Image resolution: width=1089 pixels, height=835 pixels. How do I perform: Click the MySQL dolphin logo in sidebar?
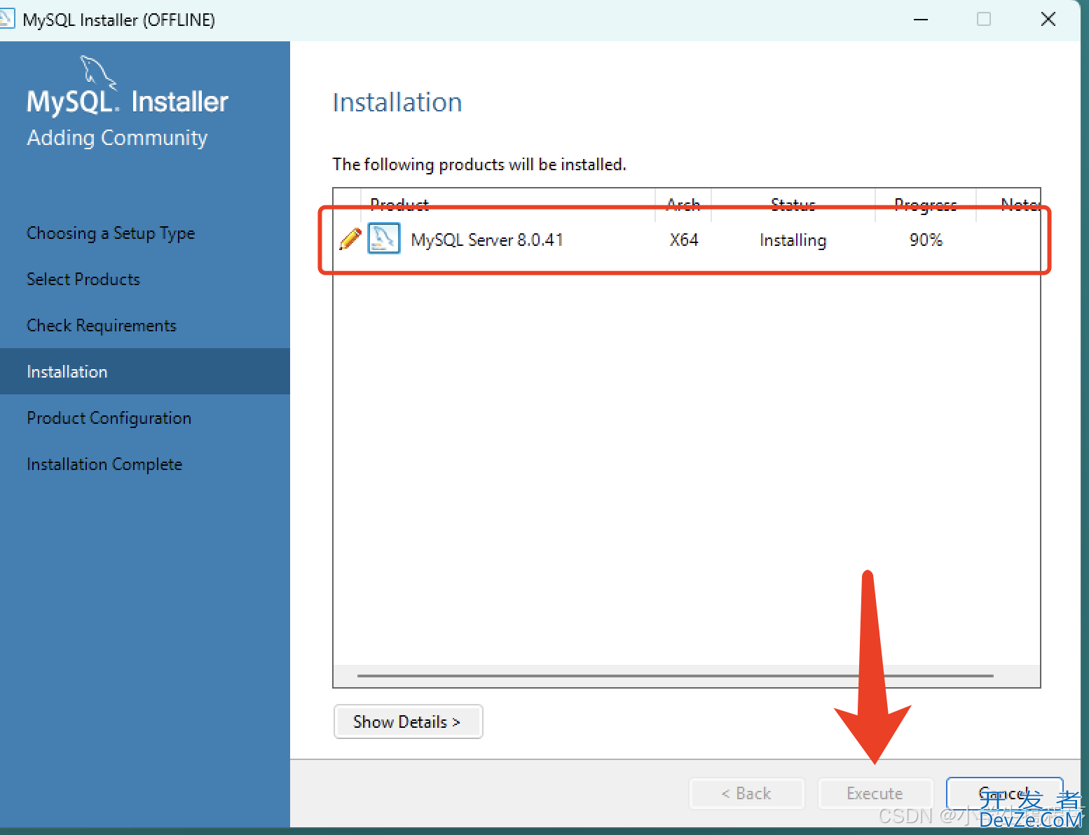(x=97, y=72)
